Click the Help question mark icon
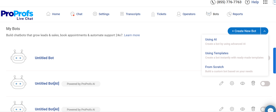 tap(247, 2)
